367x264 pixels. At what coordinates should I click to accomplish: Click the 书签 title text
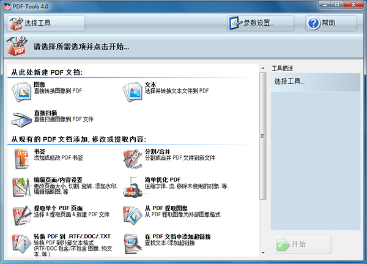pyautogui.click(x=40, y=151)
